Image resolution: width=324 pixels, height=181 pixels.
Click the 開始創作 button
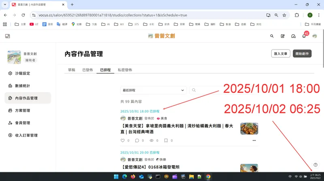point(302,54)
